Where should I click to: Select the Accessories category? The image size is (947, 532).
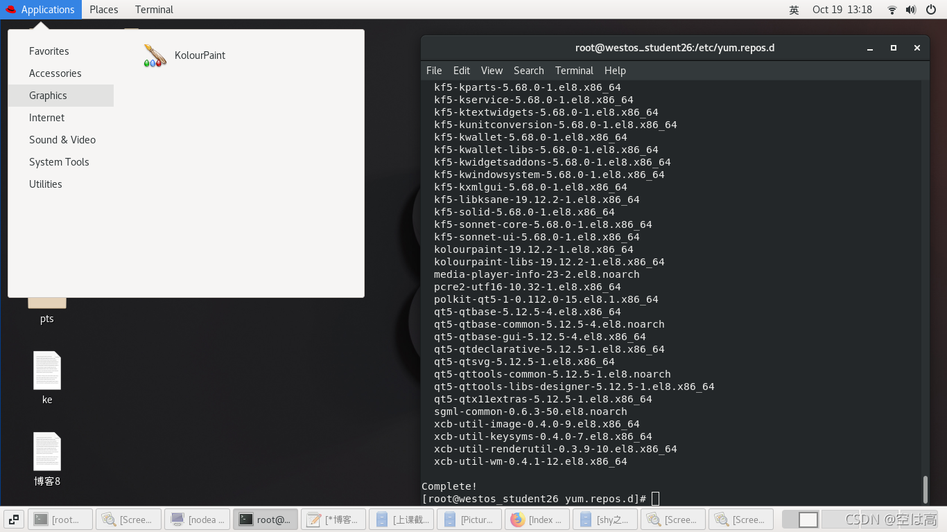[61, 73]
